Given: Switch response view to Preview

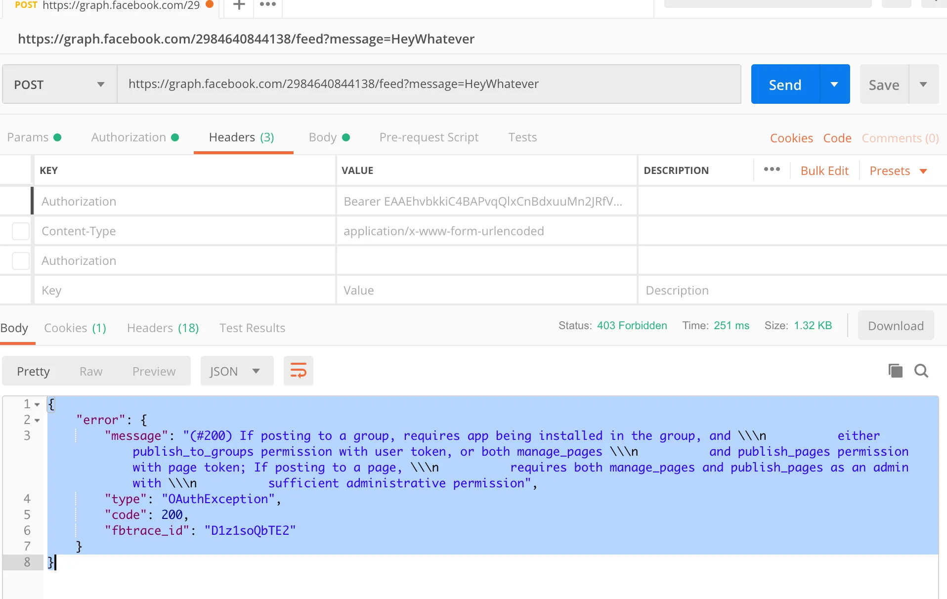Looking at the screenshot, I should pyautogui.click(x=154, y=372).
